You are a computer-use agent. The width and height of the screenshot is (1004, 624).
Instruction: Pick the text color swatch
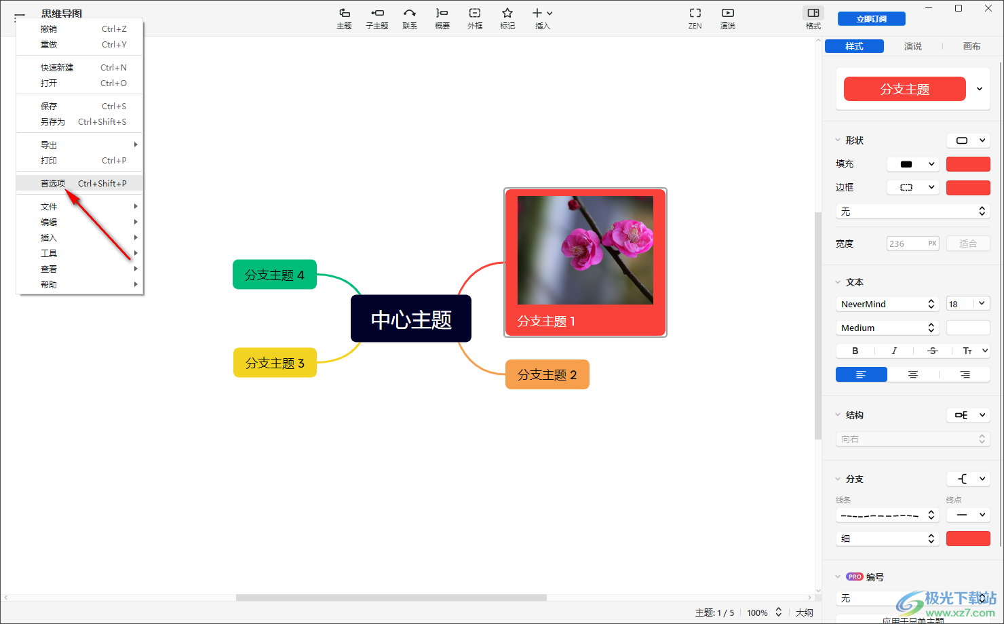[968, 328]
